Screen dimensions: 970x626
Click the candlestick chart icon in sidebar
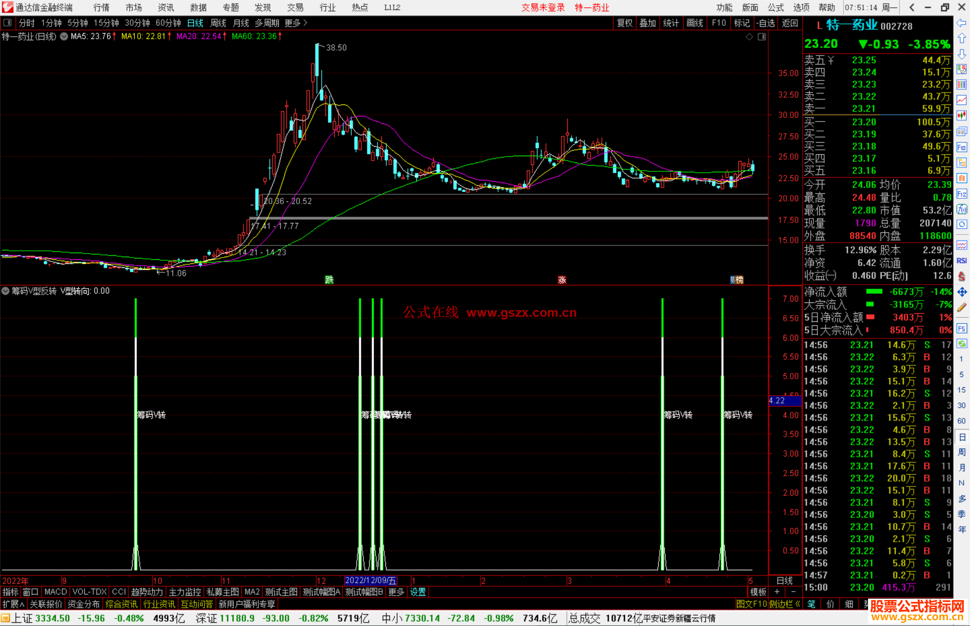point(961,116)
